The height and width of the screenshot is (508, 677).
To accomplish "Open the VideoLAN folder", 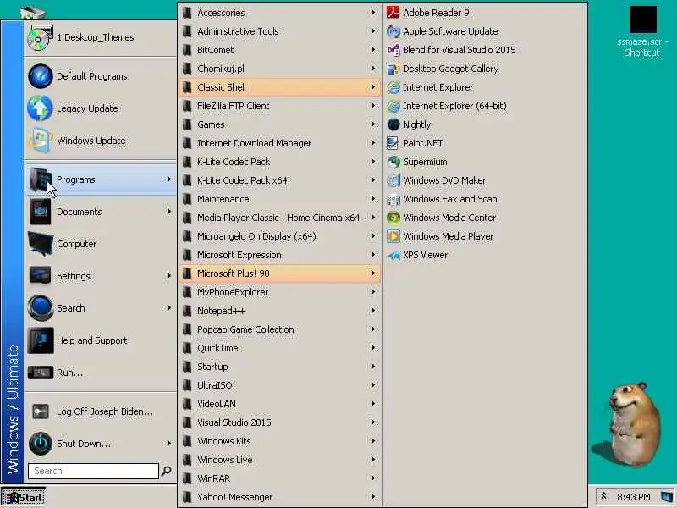I will [x=279, y=404].
